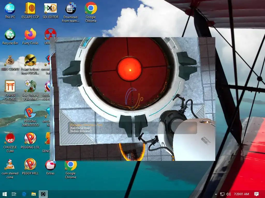Open the Action Center notifications icon

(256, 194)
